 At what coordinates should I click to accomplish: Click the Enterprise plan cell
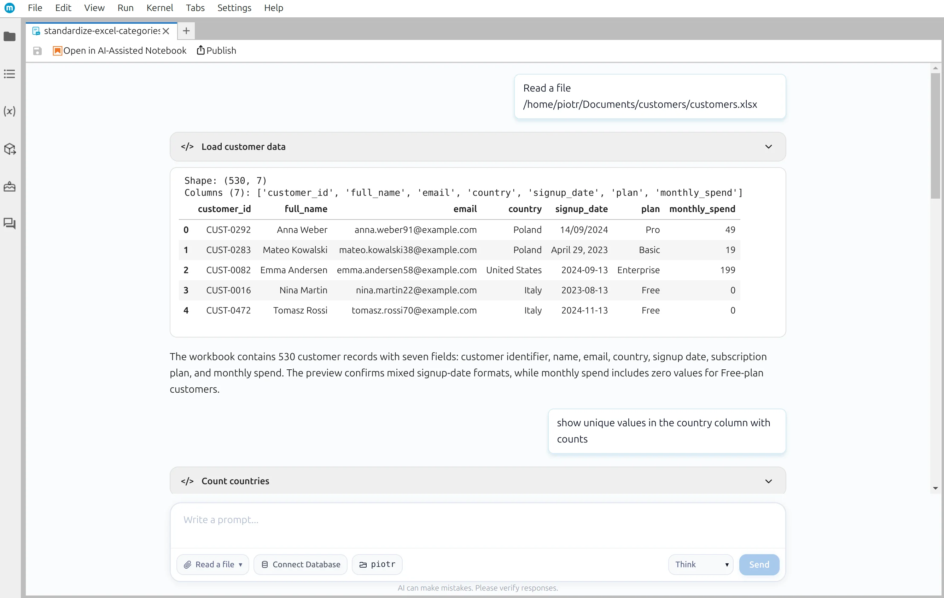tap(638, 270)
